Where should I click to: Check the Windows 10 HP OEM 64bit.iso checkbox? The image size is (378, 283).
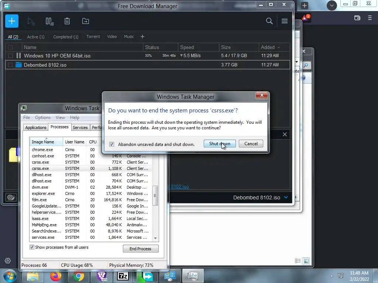point(10,56)
